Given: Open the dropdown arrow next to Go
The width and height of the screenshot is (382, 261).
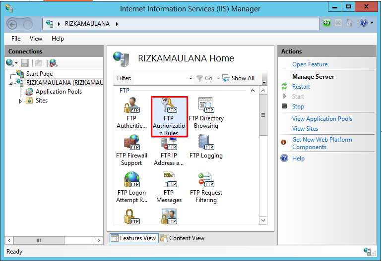Looking at the screenshot, I should pos(218,78).
